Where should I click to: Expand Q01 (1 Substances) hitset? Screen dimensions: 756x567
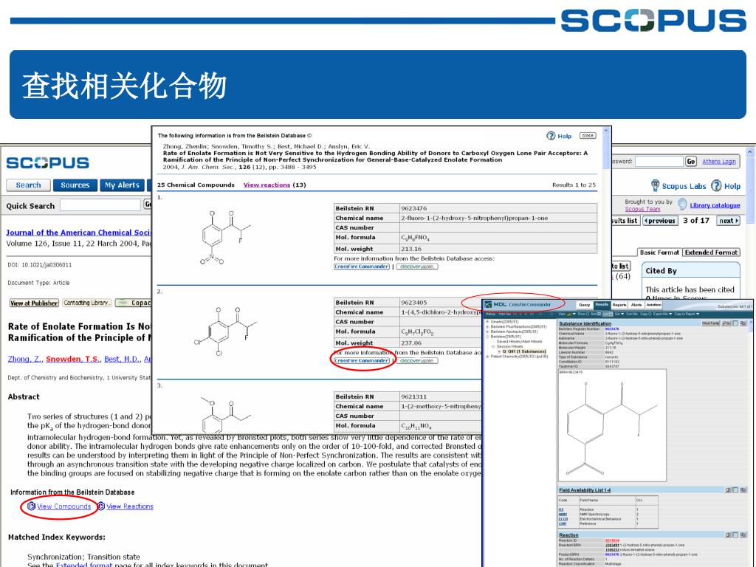pos(499,351)
